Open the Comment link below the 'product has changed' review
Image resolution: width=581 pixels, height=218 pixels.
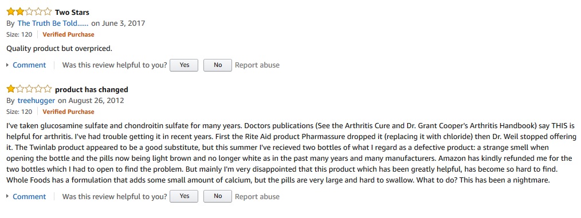[29, 196]
